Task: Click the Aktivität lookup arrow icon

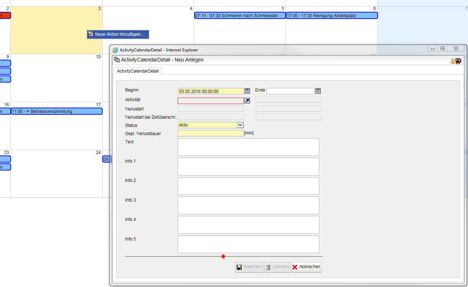Action: [247, 101]
